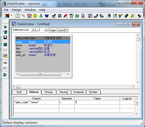Switch to the Group tab
Viewport: 145px width, 127px height.
pos(49,92)
